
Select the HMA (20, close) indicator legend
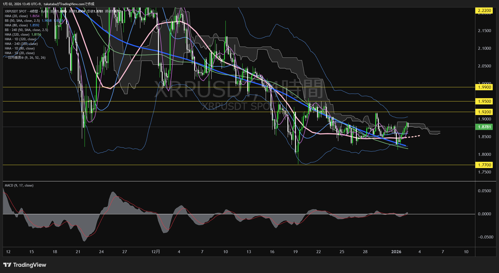(16, 16)
